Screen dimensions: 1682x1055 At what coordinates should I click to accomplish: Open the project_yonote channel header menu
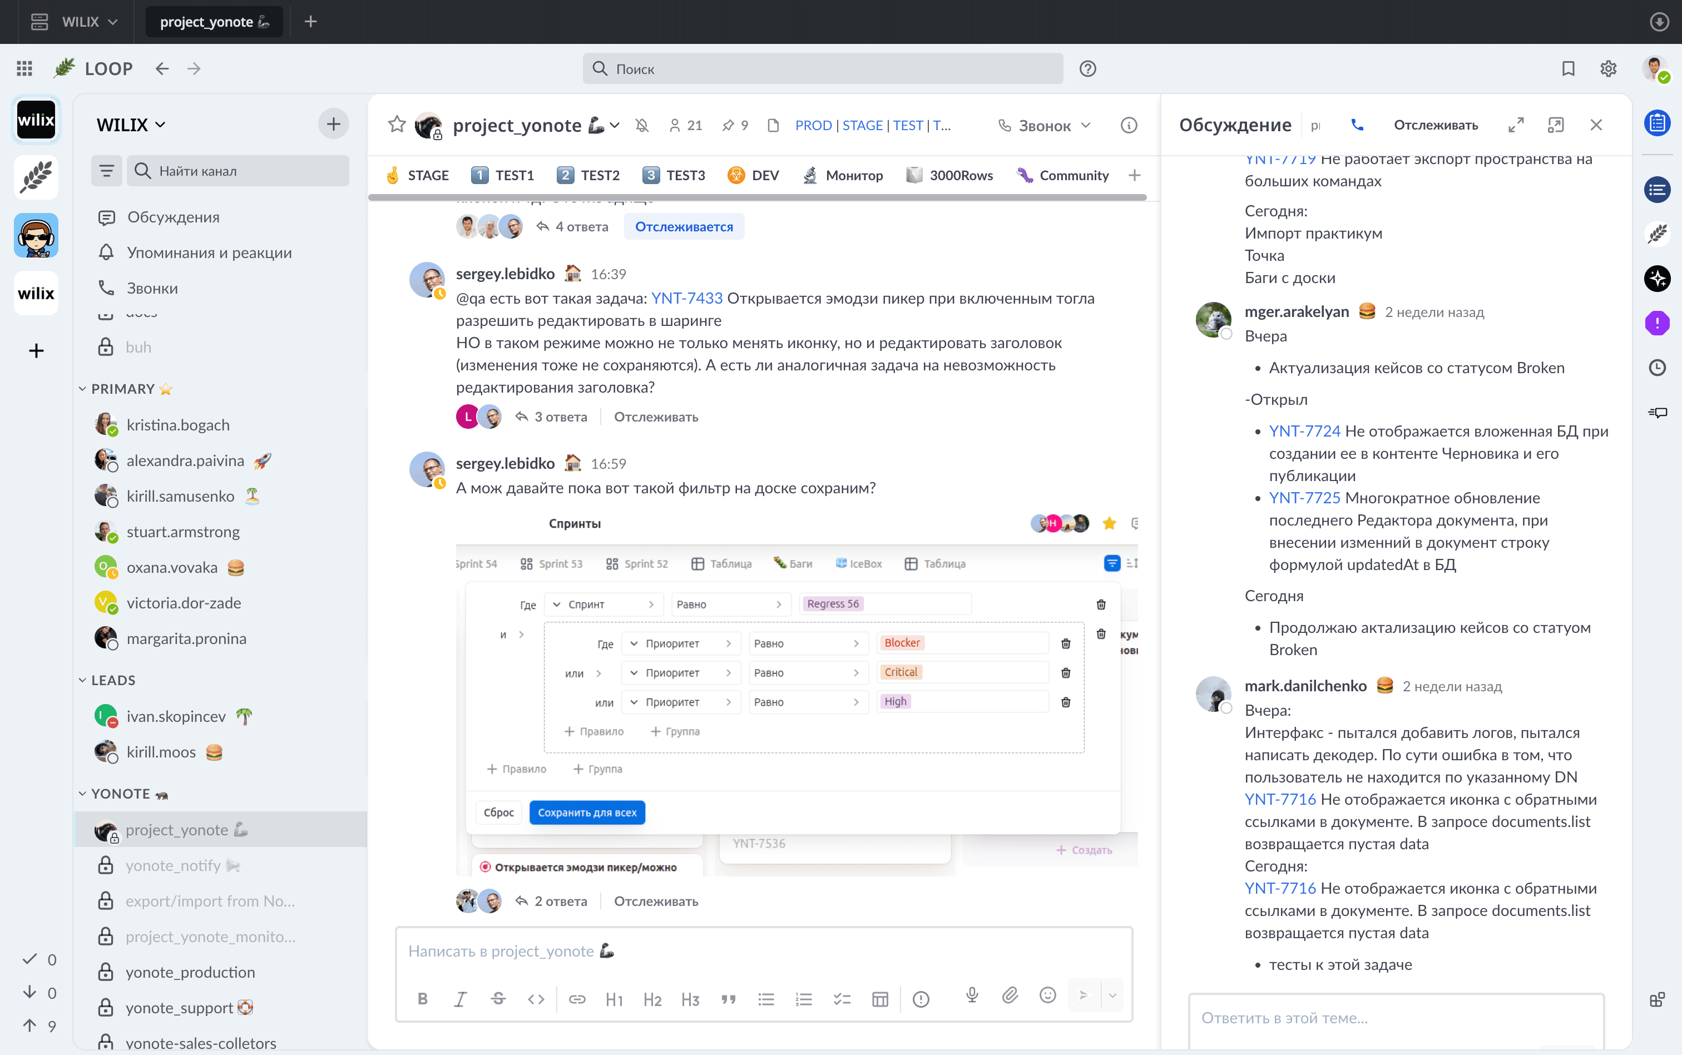click(x=614, y=125)
